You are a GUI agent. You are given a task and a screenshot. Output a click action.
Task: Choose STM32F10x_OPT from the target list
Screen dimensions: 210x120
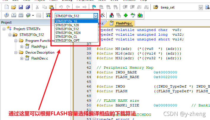76,40
